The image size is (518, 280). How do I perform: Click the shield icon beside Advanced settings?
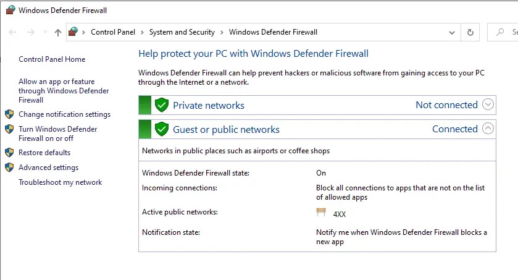[x=10, y=168]
